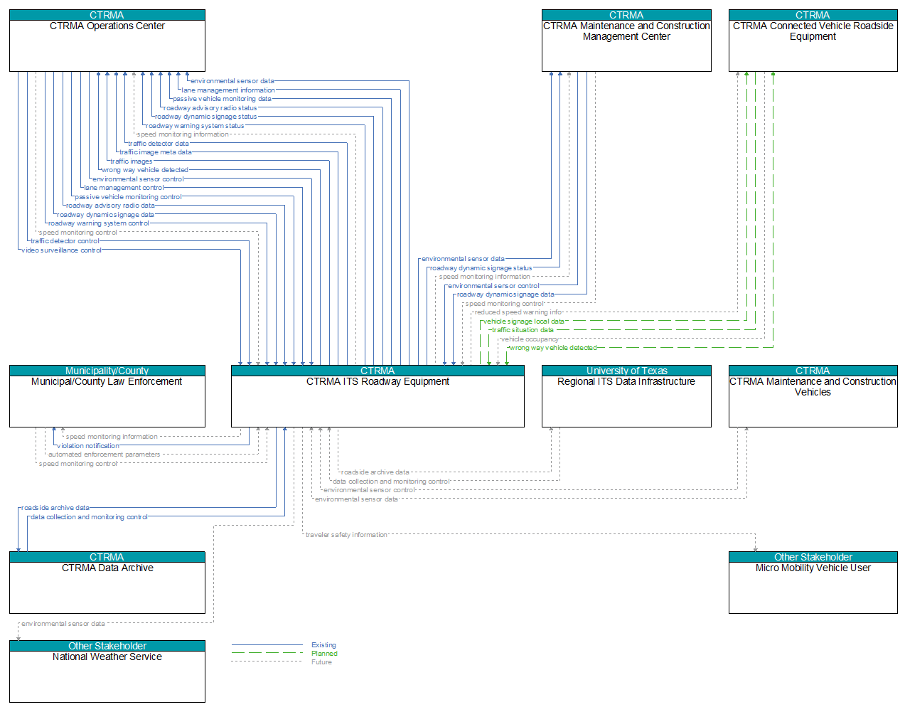
Task: Select the 'vehicle signage local data' label
Action: (524, 322)
